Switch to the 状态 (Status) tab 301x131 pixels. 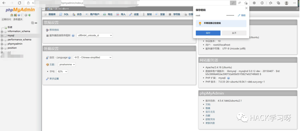point(77,14)
